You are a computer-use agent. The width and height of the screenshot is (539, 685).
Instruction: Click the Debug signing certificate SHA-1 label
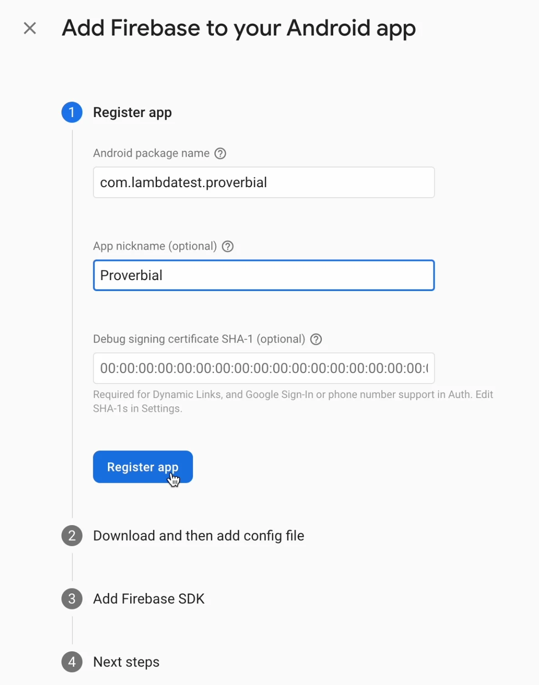[199, 339]
